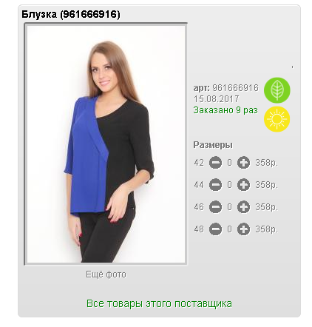The image size is (312, 327).
Task: Increase quantity for size 46
Action: pos(243,207)
